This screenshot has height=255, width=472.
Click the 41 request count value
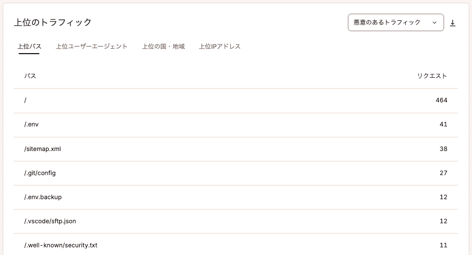coord(444,124)
